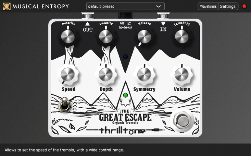Click the Threshold knob
The image size is (251, 156).
(x=182, y=36)
